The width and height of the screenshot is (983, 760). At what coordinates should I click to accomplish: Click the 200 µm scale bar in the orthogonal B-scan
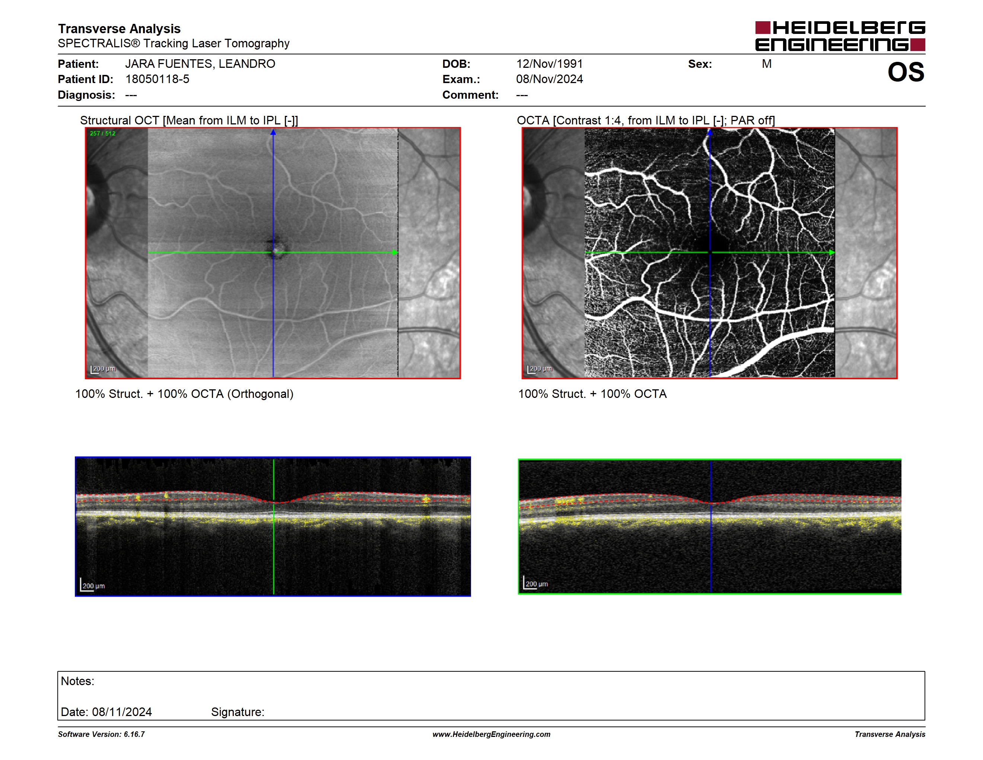coord(93,585)
